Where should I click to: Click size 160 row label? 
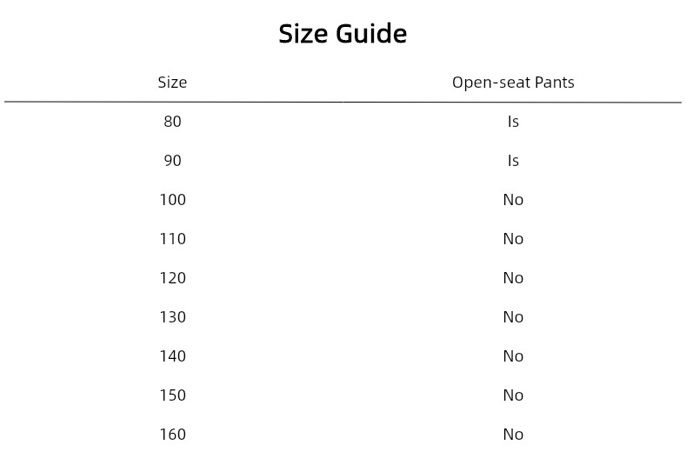172,435
